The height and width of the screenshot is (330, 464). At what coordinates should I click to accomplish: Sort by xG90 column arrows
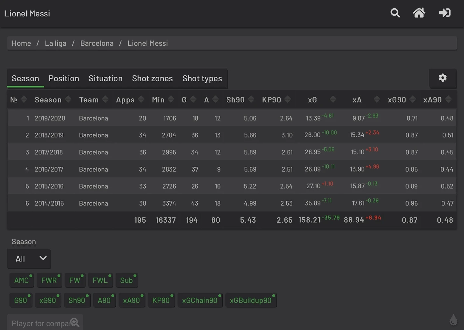click(413, 99)
